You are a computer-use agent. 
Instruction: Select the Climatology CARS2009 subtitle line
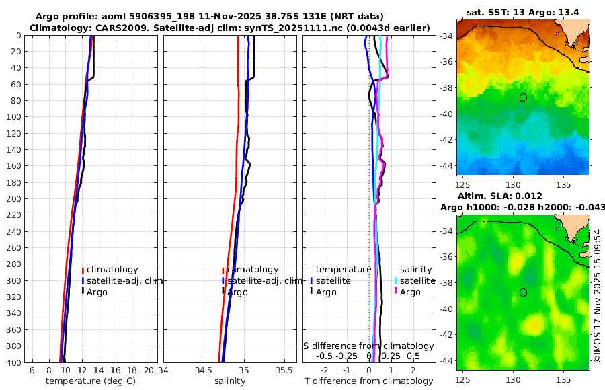(x=230, y=28)
